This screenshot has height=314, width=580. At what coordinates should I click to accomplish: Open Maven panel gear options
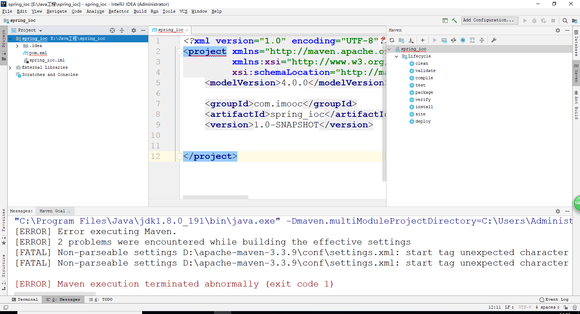558,30
